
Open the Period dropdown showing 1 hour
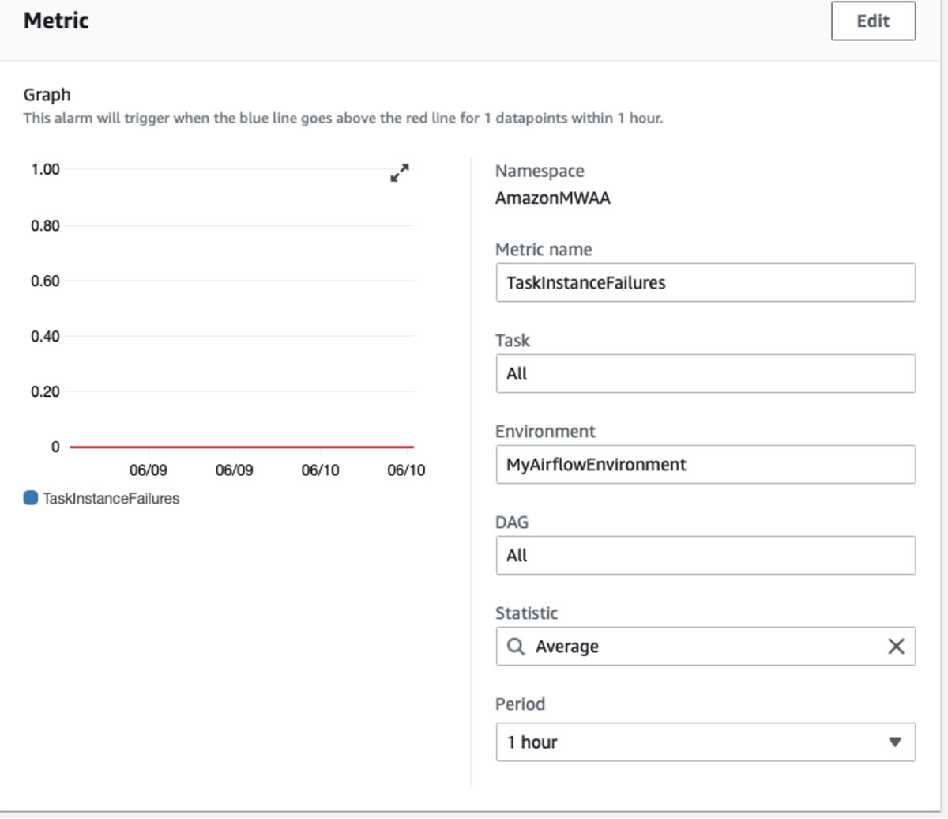coord(695,742)
